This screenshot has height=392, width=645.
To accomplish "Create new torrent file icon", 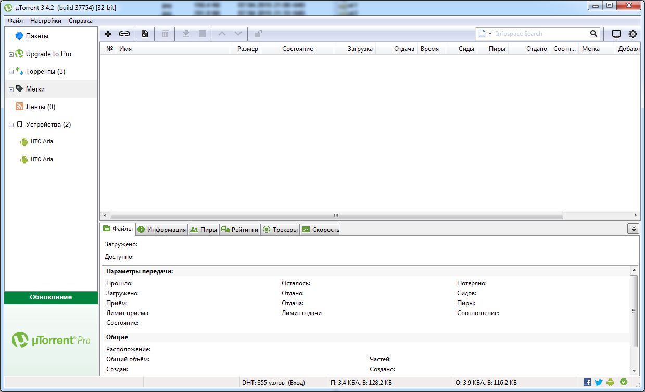I will [x=145, y=34].
